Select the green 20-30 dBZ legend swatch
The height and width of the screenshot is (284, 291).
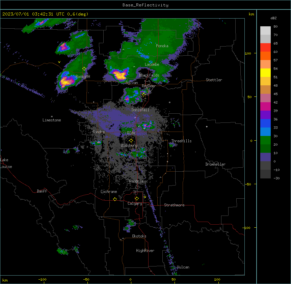point(265,140)
